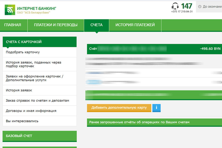Click the account header with -498.60 BYN

[x=154, y=49]
